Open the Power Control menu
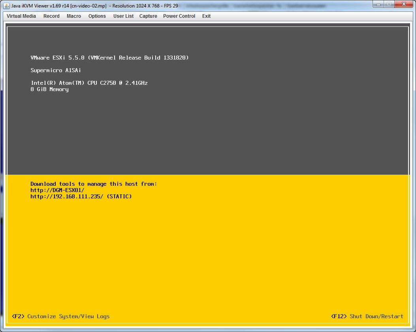Image resolution: width=416 pixels, height=332 pixels. click(179, 16)
